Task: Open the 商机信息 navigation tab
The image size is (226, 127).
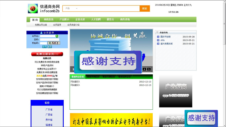Action: (49, 19)
